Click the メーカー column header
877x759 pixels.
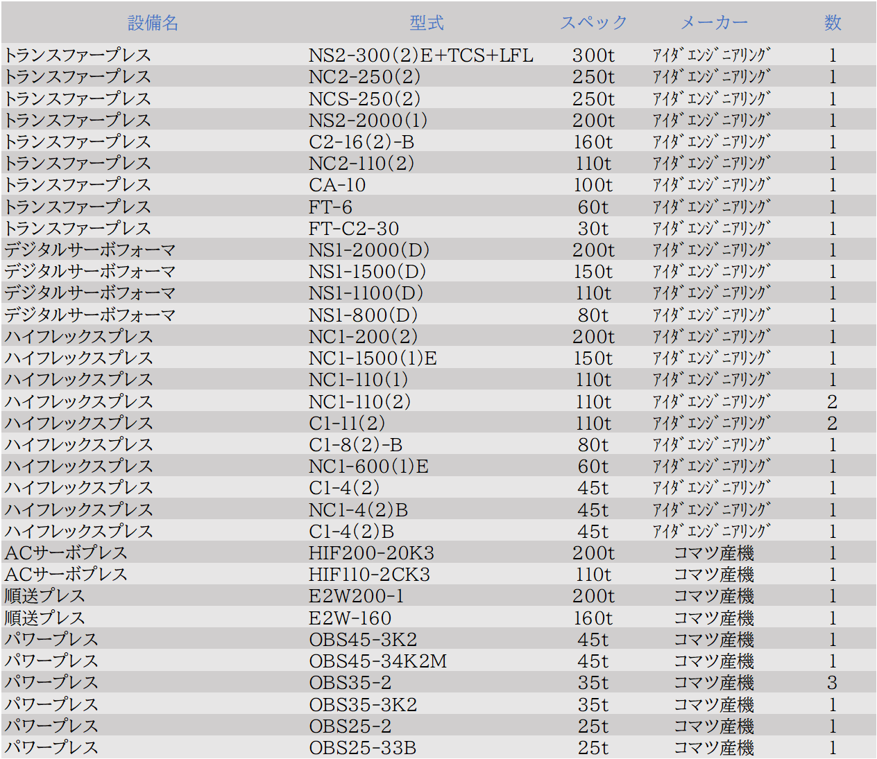coord(714,23)
